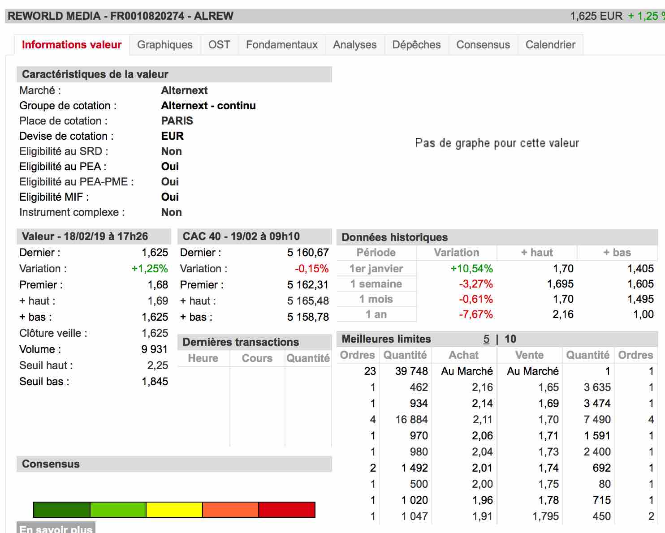View the Consensus tab

click(x=483, y=45)
